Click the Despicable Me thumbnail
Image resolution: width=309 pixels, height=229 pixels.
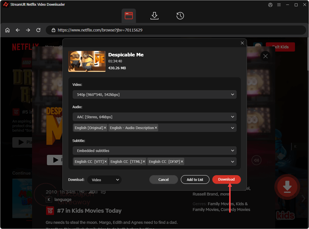87,61
